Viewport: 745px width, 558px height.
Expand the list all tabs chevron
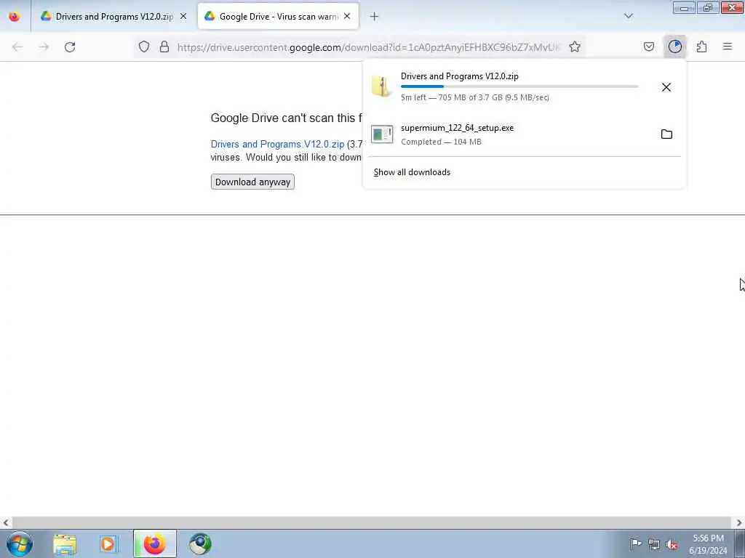pos(629,16)
